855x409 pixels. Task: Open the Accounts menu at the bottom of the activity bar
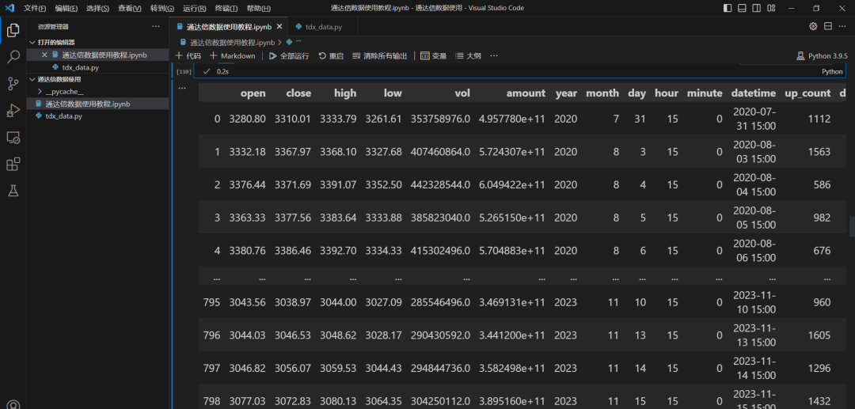[x=13, y=404]
